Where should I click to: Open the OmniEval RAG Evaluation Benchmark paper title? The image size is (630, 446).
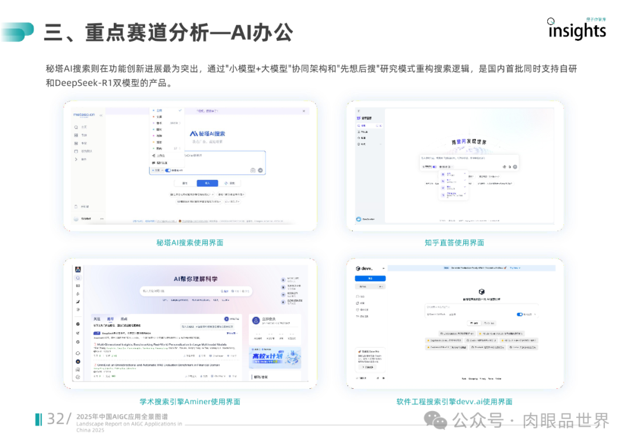(x=158, y=365)
